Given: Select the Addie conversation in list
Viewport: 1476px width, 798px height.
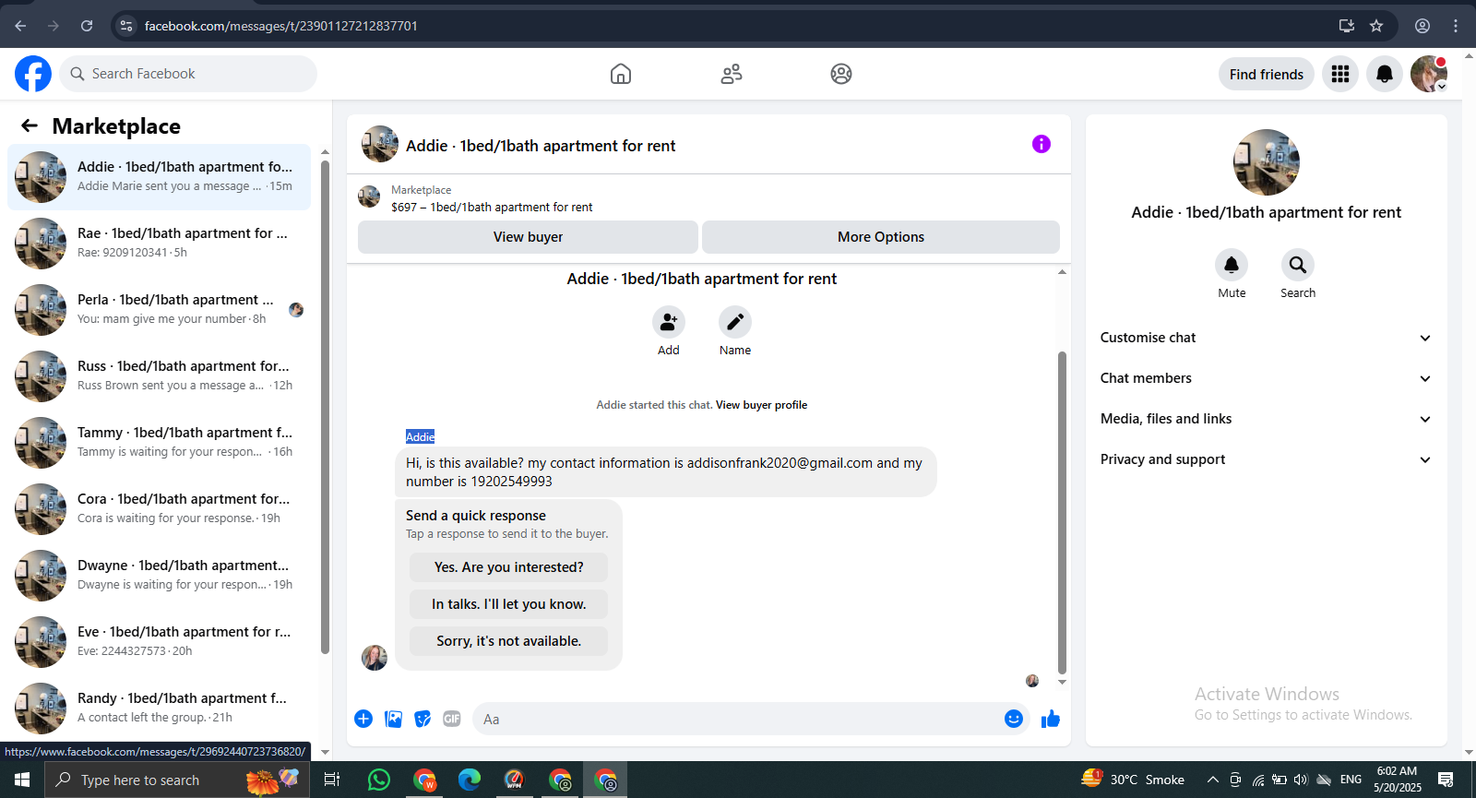Looking at the screenshot, I should pyautogui.click(x=159, y=177).
